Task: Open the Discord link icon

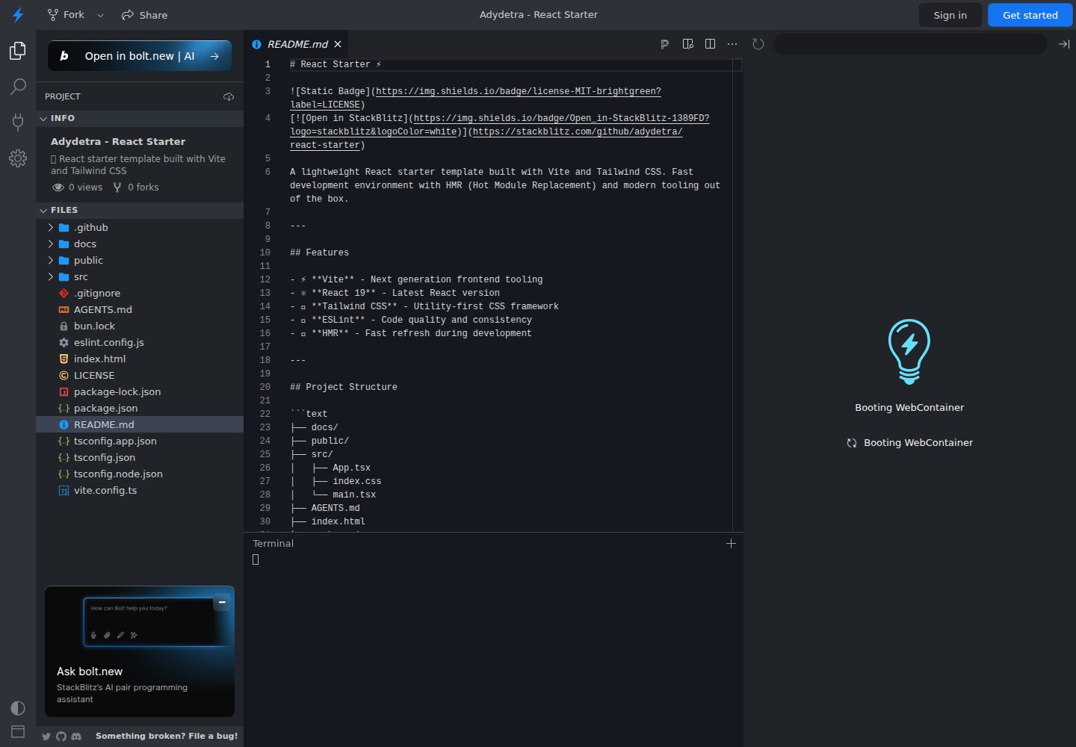Action: 76,737
